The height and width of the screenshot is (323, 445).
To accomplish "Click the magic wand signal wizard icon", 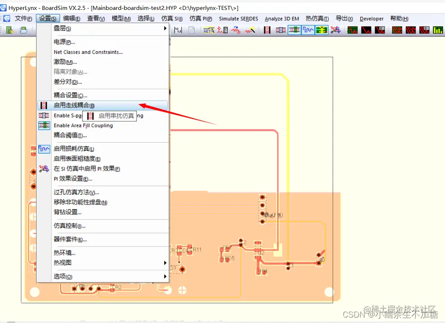I will coord(250,30).
